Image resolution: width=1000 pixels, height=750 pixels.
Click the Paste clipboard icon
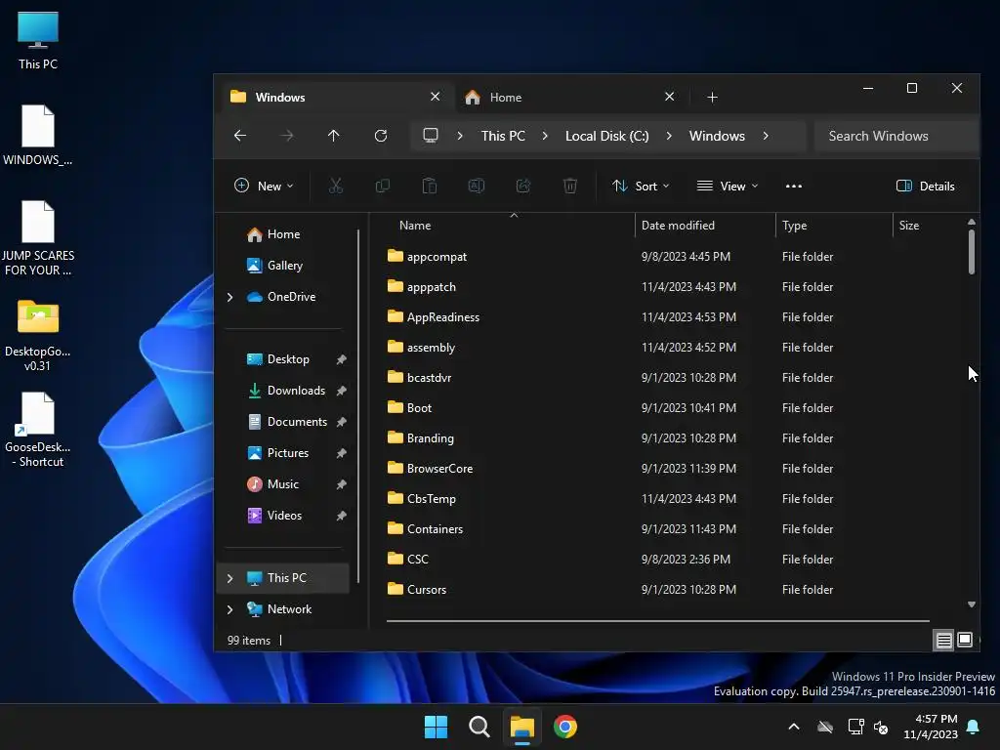(430, 186)
